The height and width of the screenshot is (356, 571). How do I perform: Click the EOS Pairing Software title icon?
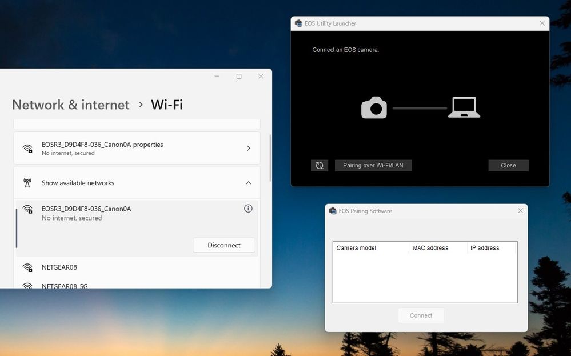tap(333, 211)
